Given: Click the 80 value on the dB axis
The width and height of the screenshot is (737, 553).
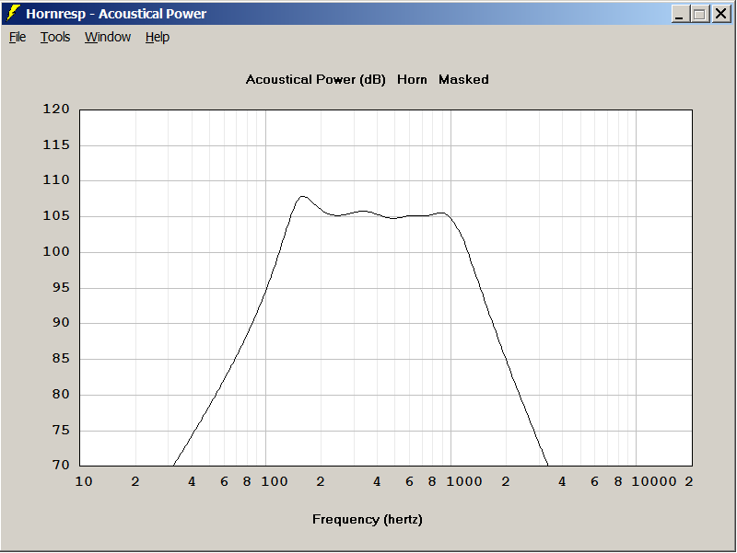Looking at the screenshot, I should tap(61, 395).
